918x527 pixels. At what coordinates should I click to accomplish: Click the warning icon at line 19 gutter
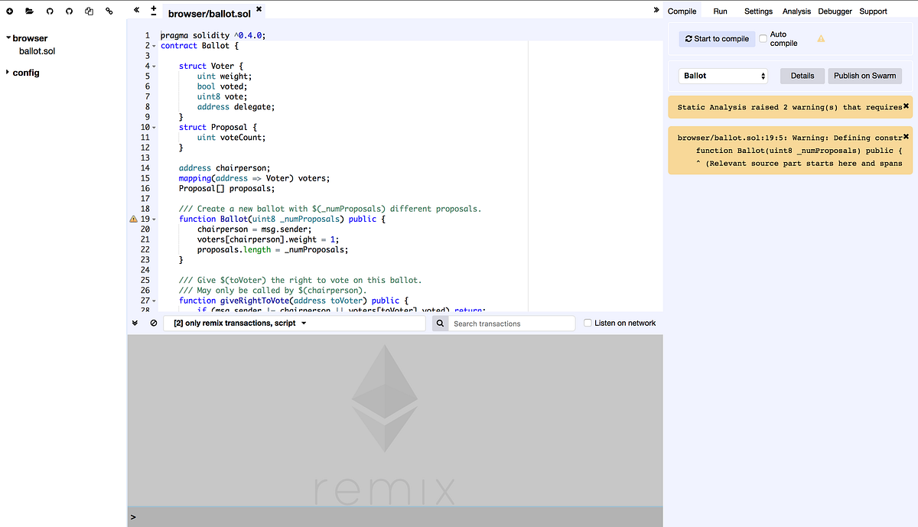[x=134, y=219]
